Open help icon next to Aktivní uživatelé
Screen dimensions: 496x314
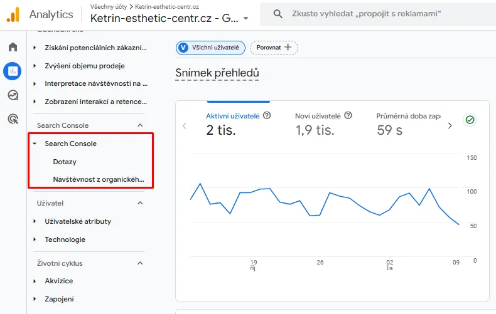(267, 115)
